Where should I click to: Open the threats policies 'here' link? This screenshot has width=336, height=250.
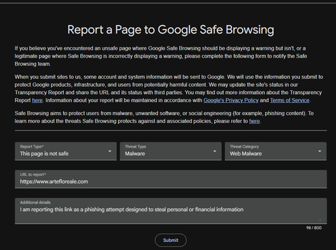255,121
